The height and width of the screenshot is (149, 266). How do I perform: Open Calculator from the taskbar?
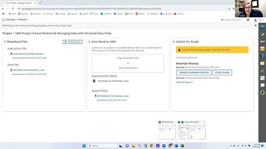pyautogui.click(x=146, y=146)
